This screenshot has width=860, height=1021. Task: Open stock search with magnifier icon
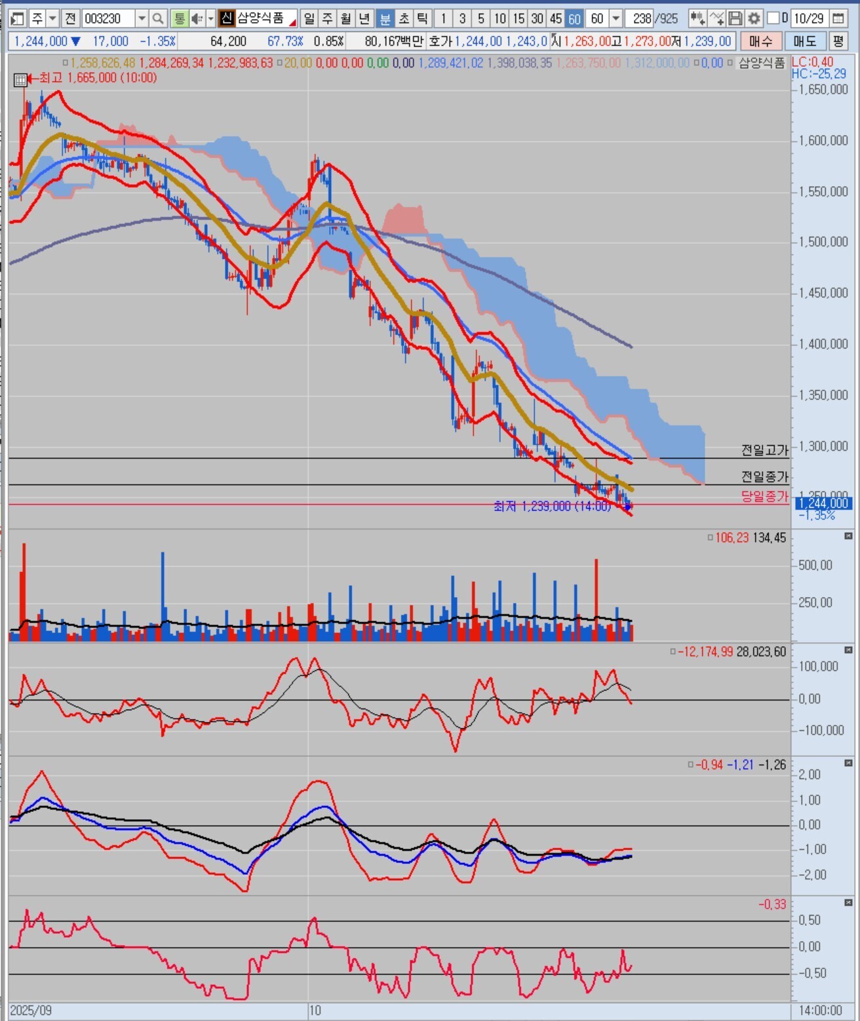pyautogui.click(x=158, y=18)
